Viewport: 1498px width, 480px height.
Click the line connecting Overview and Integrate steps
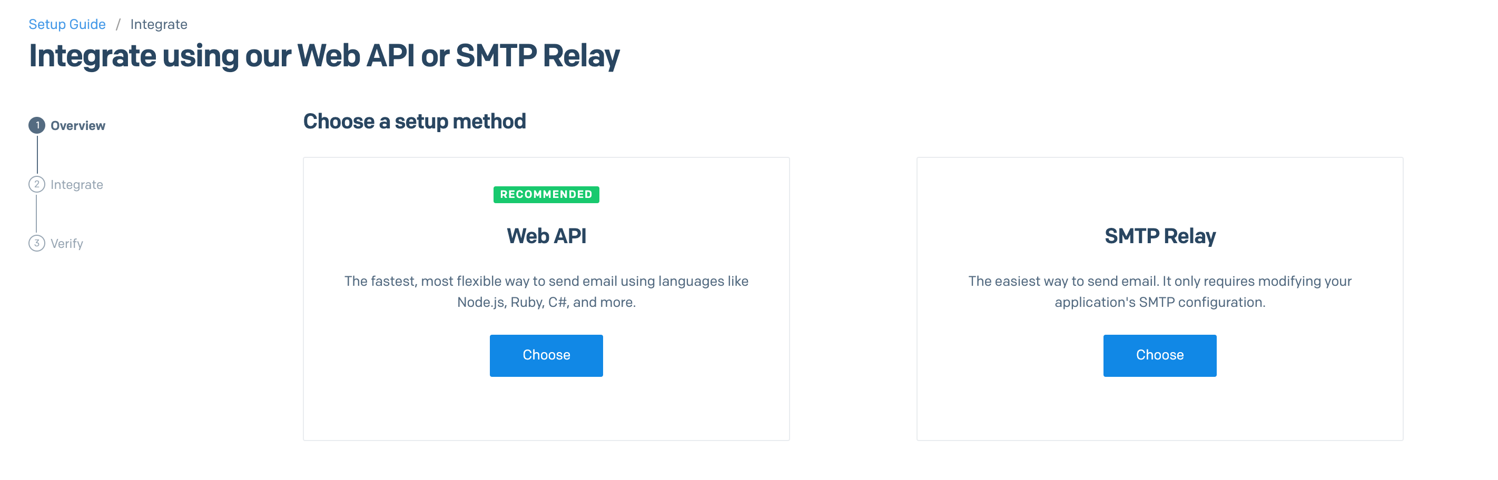click(37, 155)
